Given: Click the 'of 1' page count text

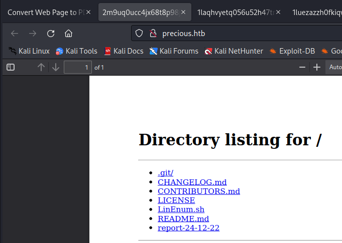Looking at the screenshot, I should [x=99, y=68].
